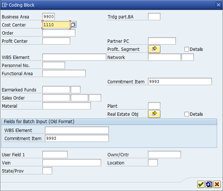
Task: Tick Details checkbox beside Profit. Segment
Action: (x=187, y=49)
